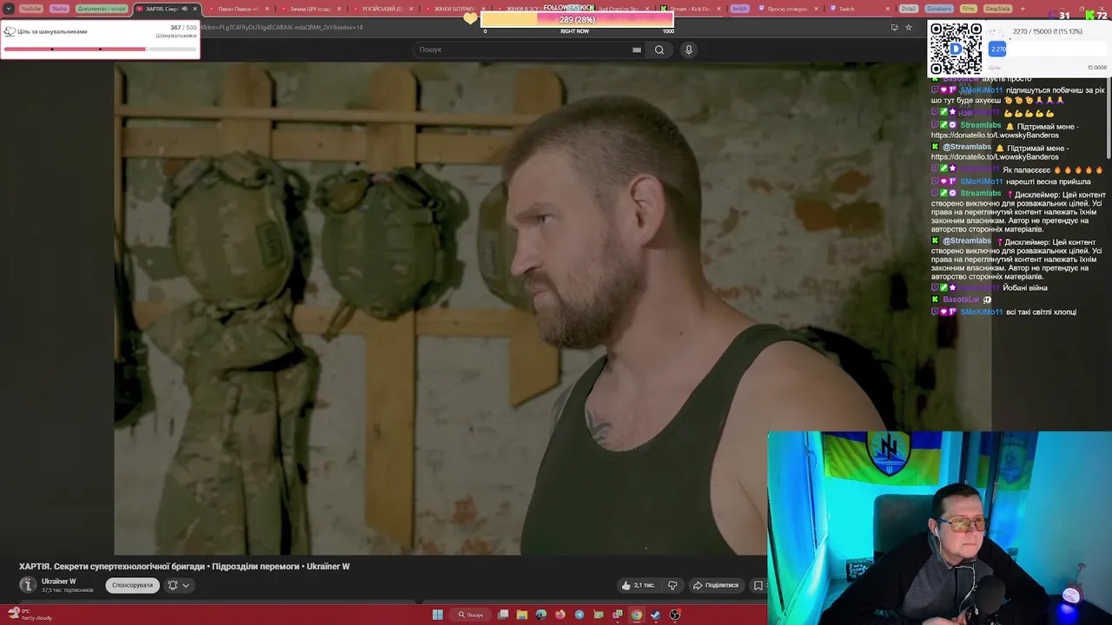Open the on-screen keyboard icon in search box
Viewport: 1112px width, 625px height.
[637, 49]
